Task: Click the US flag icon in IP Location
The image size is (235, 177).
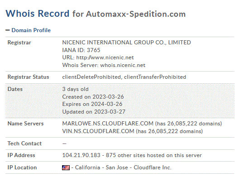Action: point(66,167)
